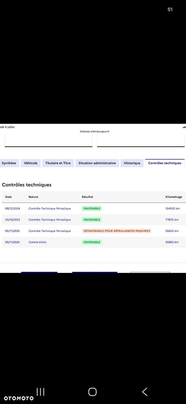Select the Contrôles techniques tab
This screenshot has width=186, height=404.
(165, 163)
